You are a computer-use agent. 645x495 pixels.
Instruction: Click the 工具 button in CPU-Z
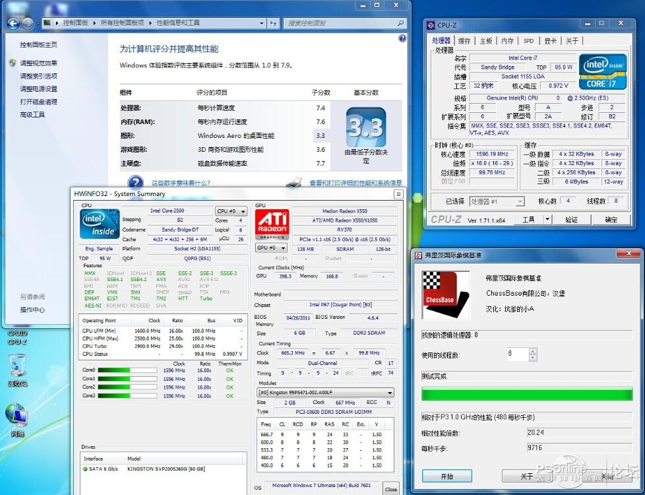click(528, 220)
